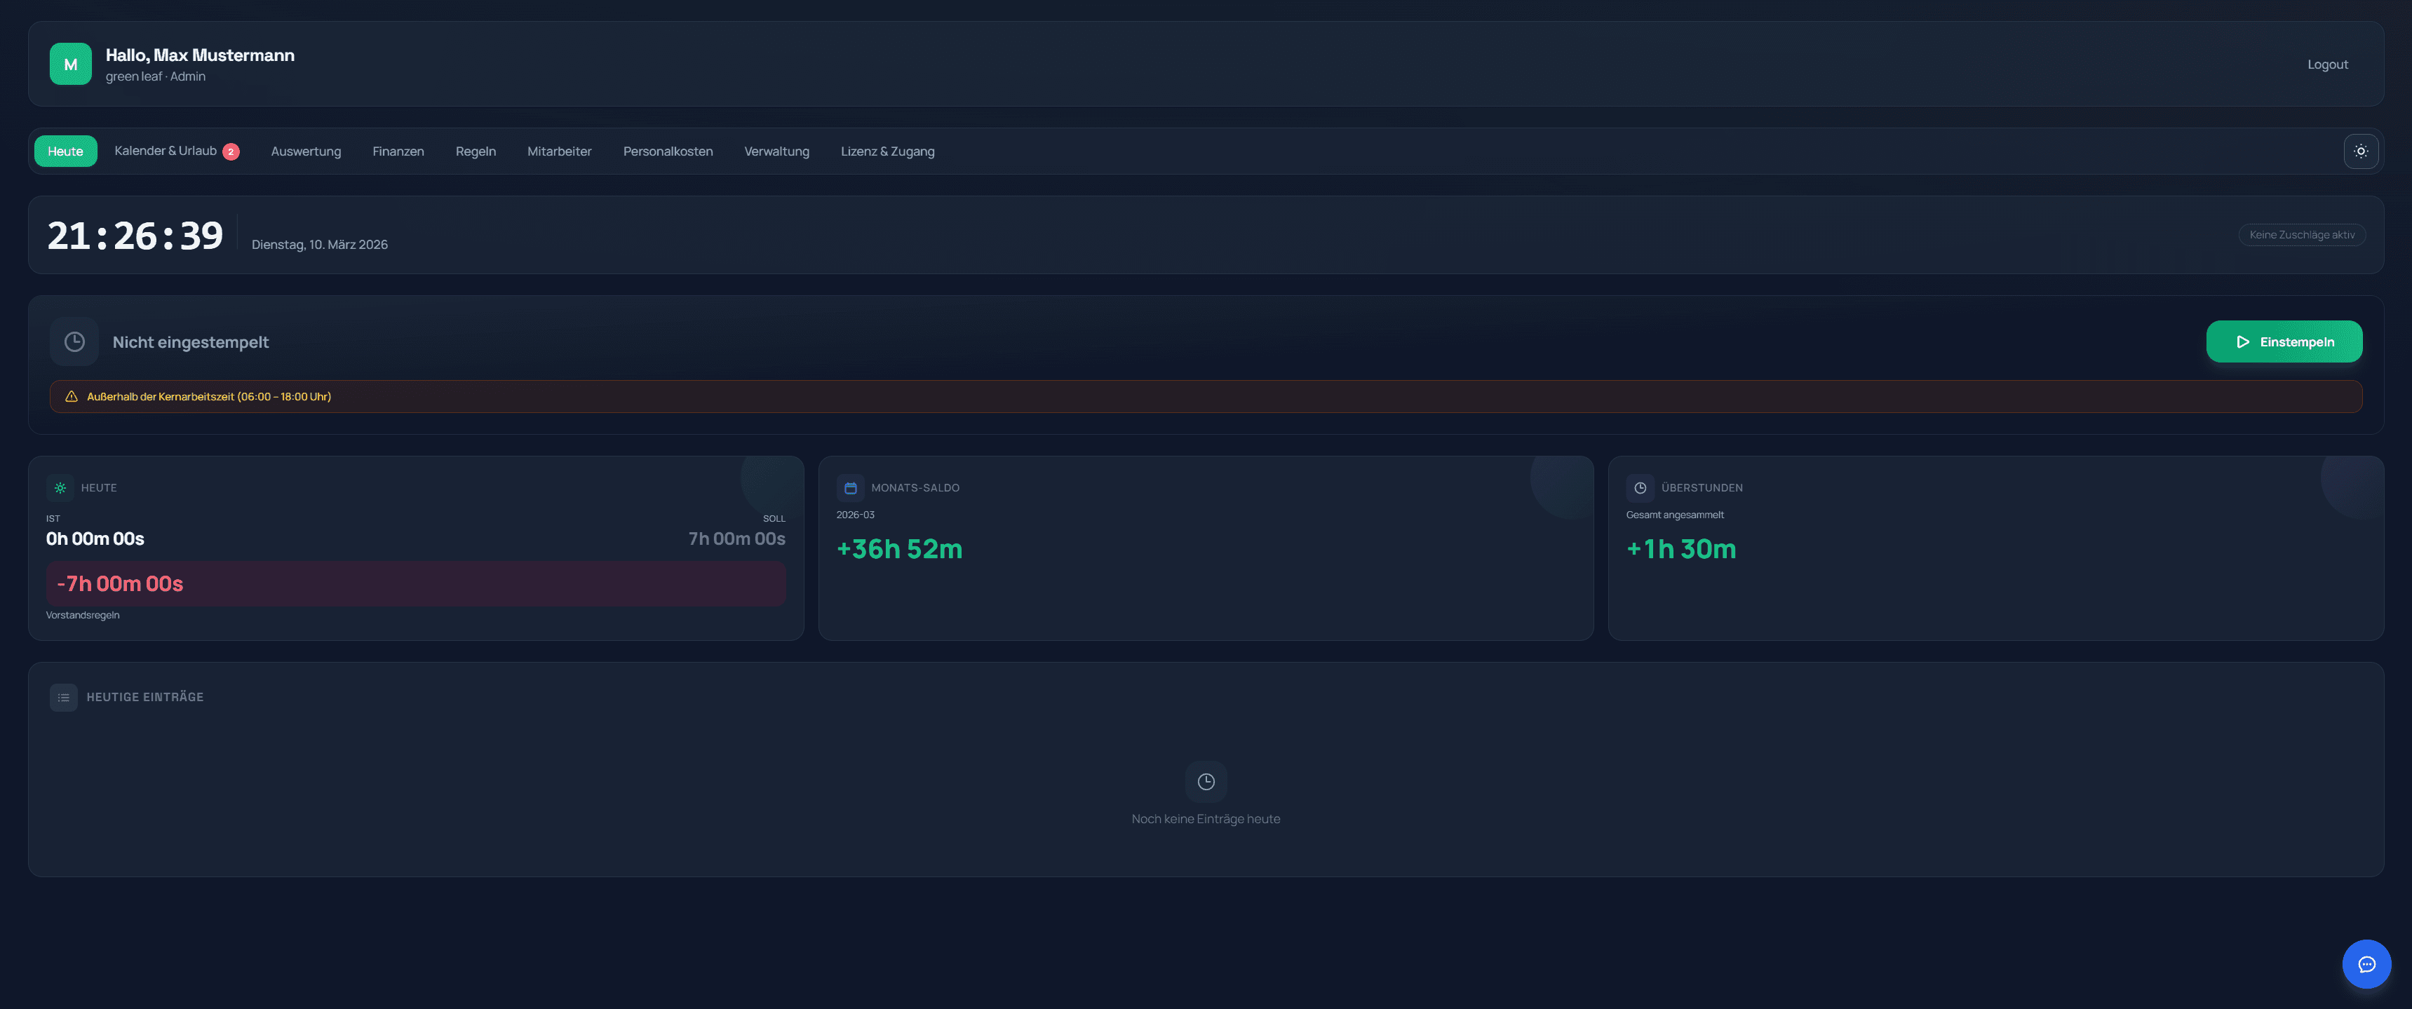Toggle light/dark theme sun icon
Viewport: 2412px width, 1009px height.
[x=2361, y=151]
